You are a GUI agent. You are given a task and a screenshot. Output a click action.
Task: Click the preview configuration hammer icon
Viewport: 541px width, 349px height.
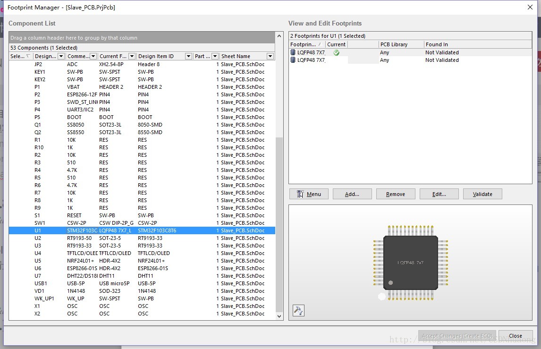[x=298, y=310]
